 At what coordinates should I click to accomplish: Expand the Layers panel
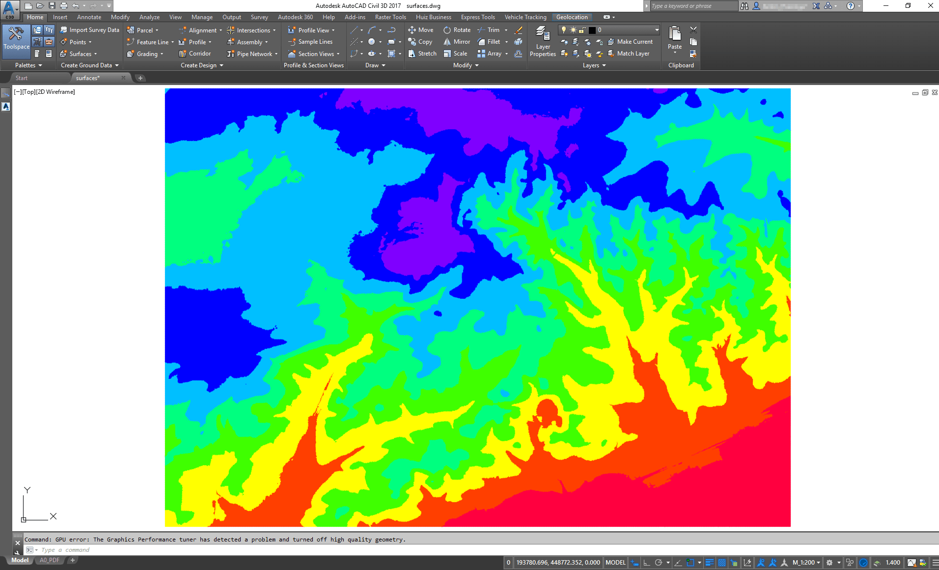coord(594,65)
